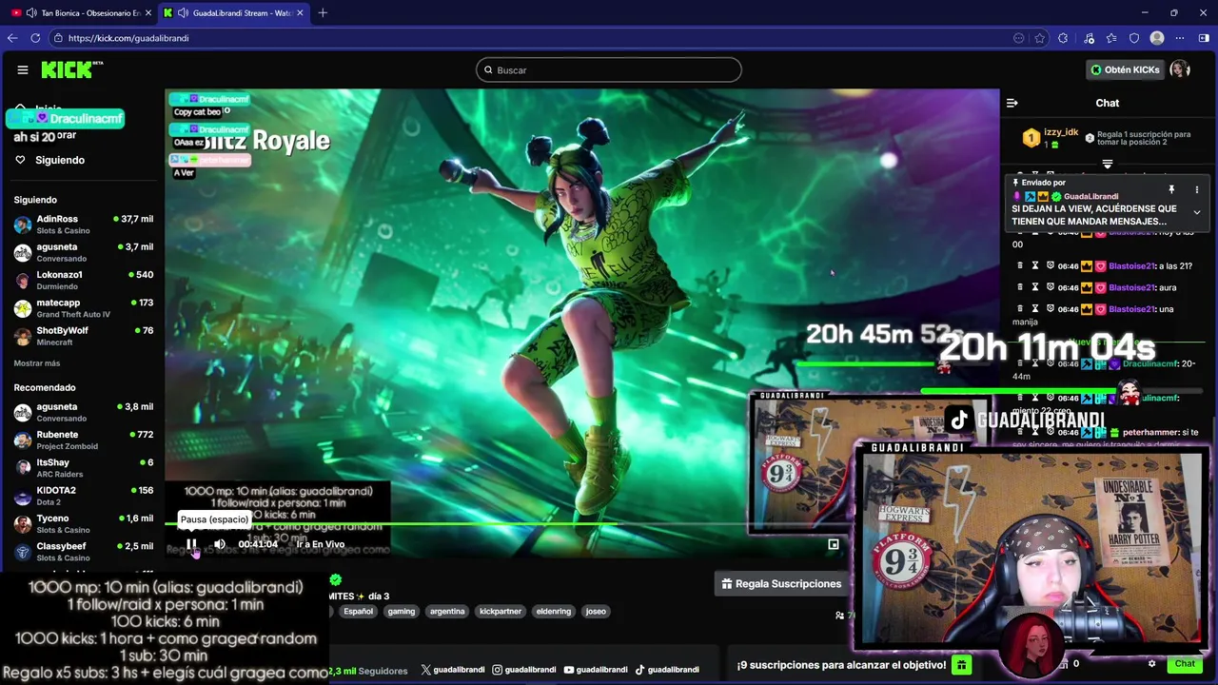Open ShotByWolf Minecraft channel

(83, 336)
